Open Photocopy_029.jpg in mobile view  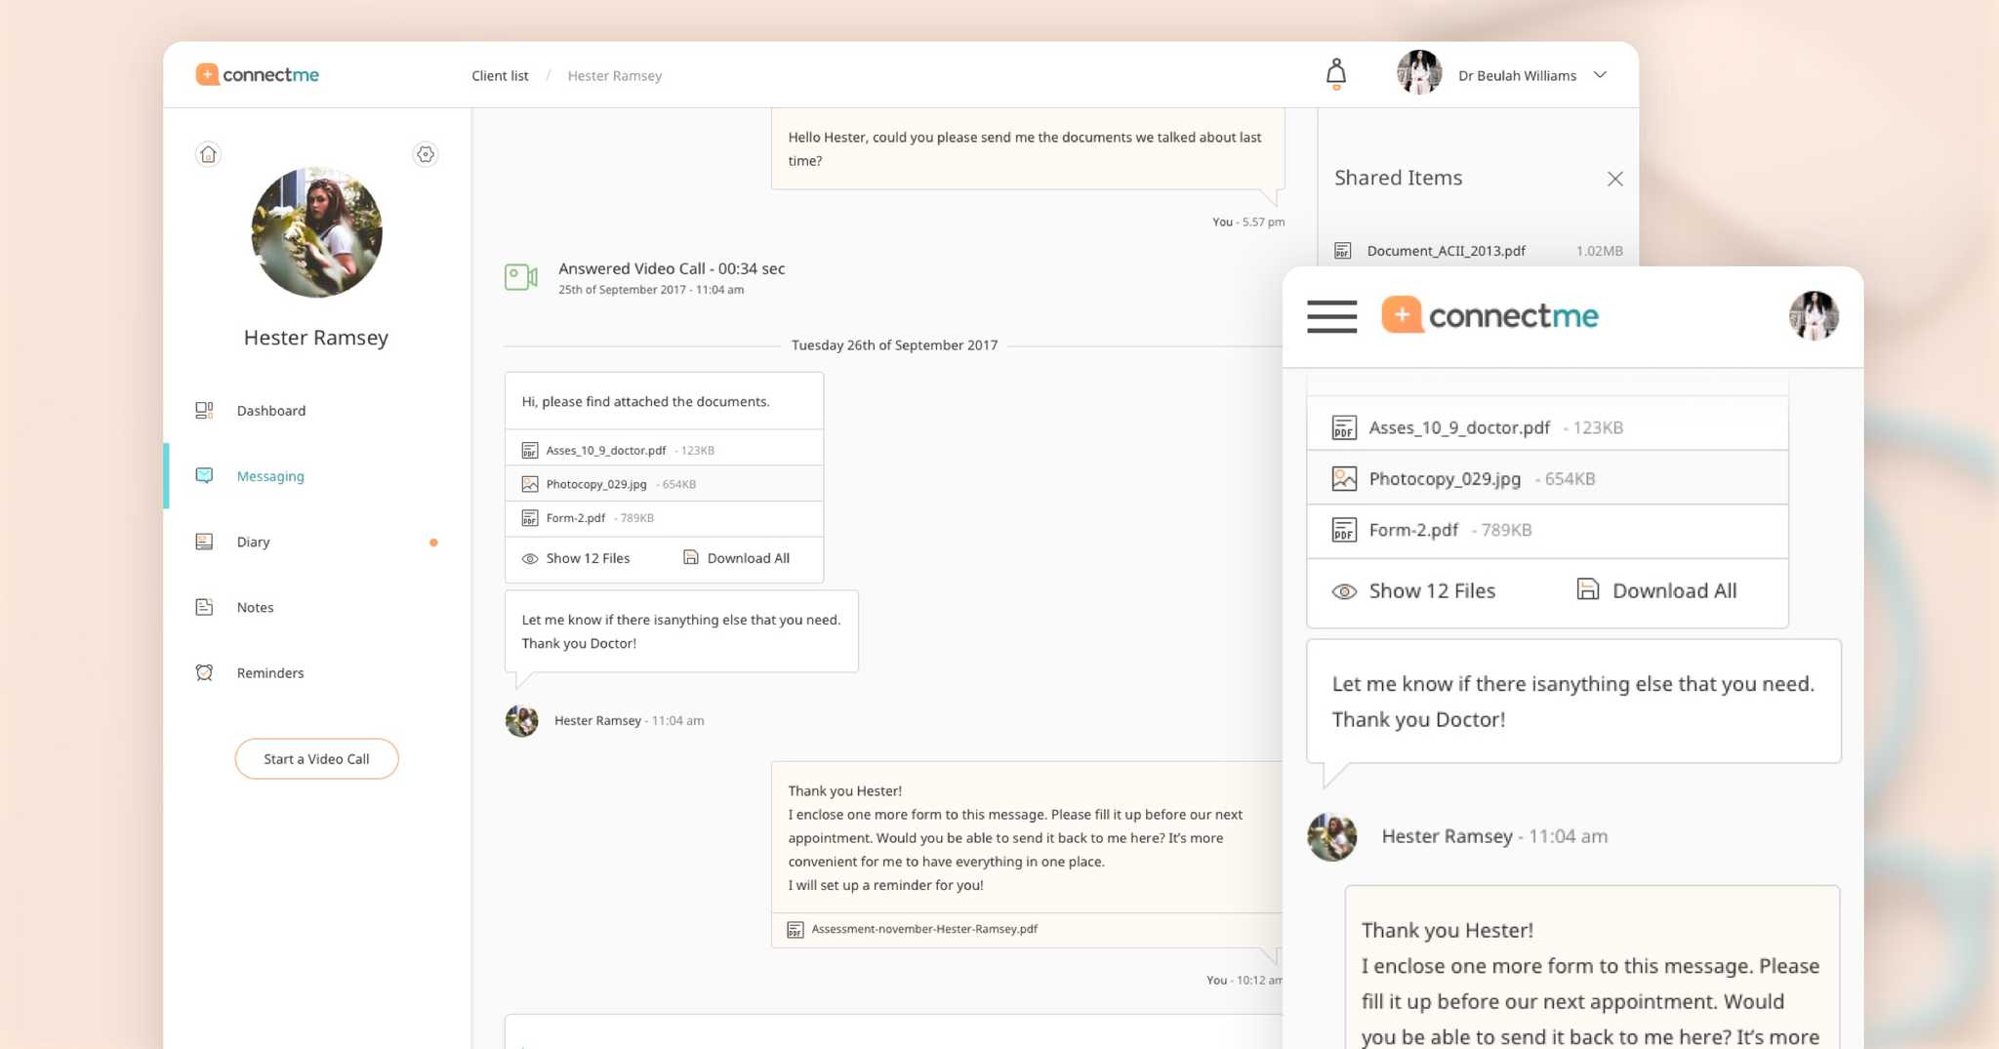point(1445,479)
